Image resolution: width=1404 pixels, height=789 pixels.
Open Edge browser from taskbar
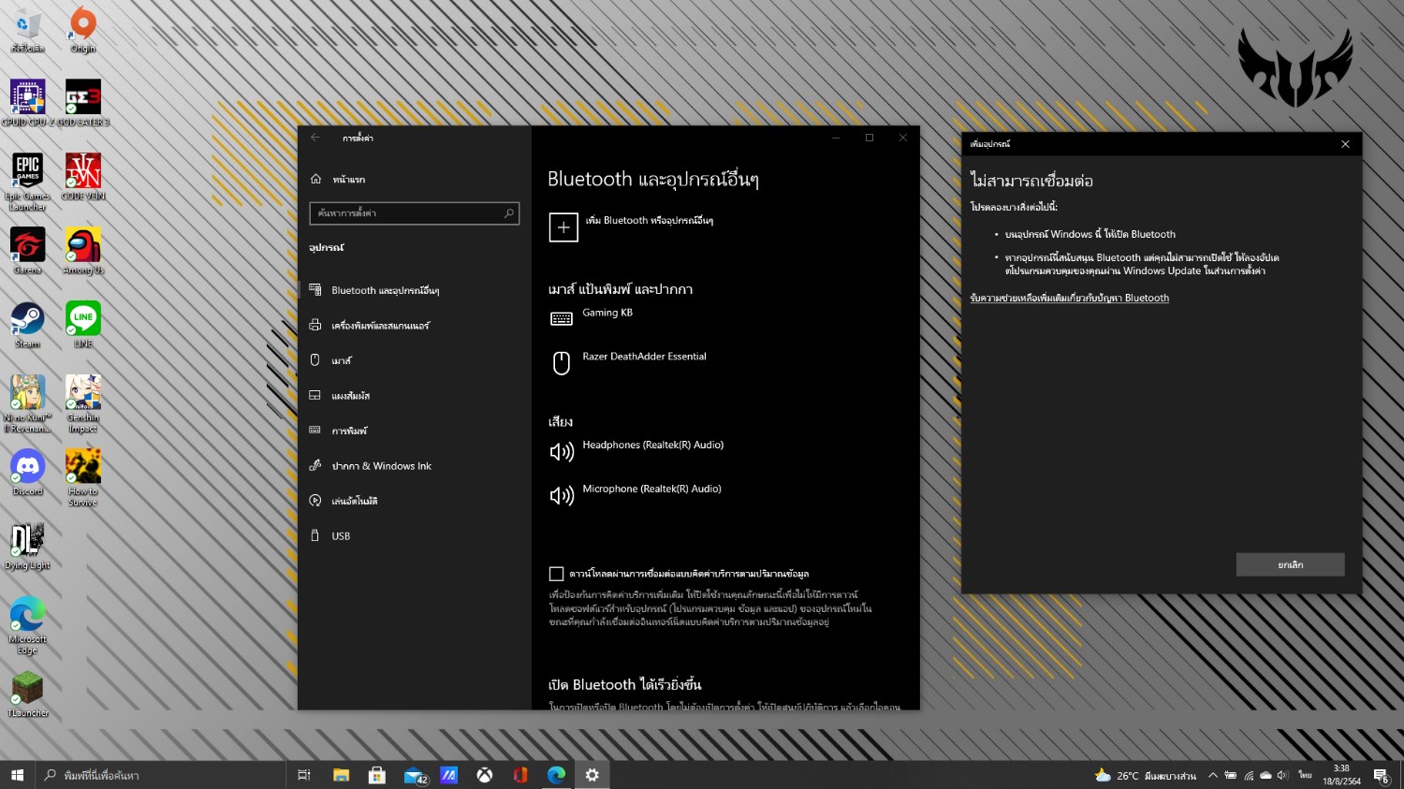[556, 775]
